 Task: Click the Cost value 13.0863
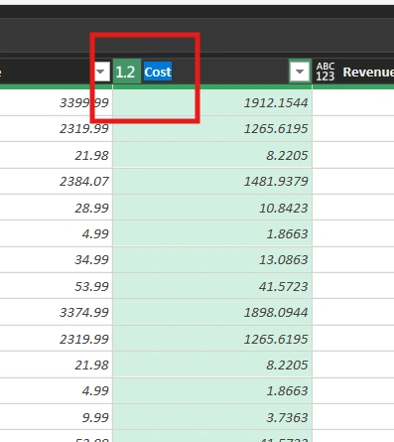coord(212,260)
